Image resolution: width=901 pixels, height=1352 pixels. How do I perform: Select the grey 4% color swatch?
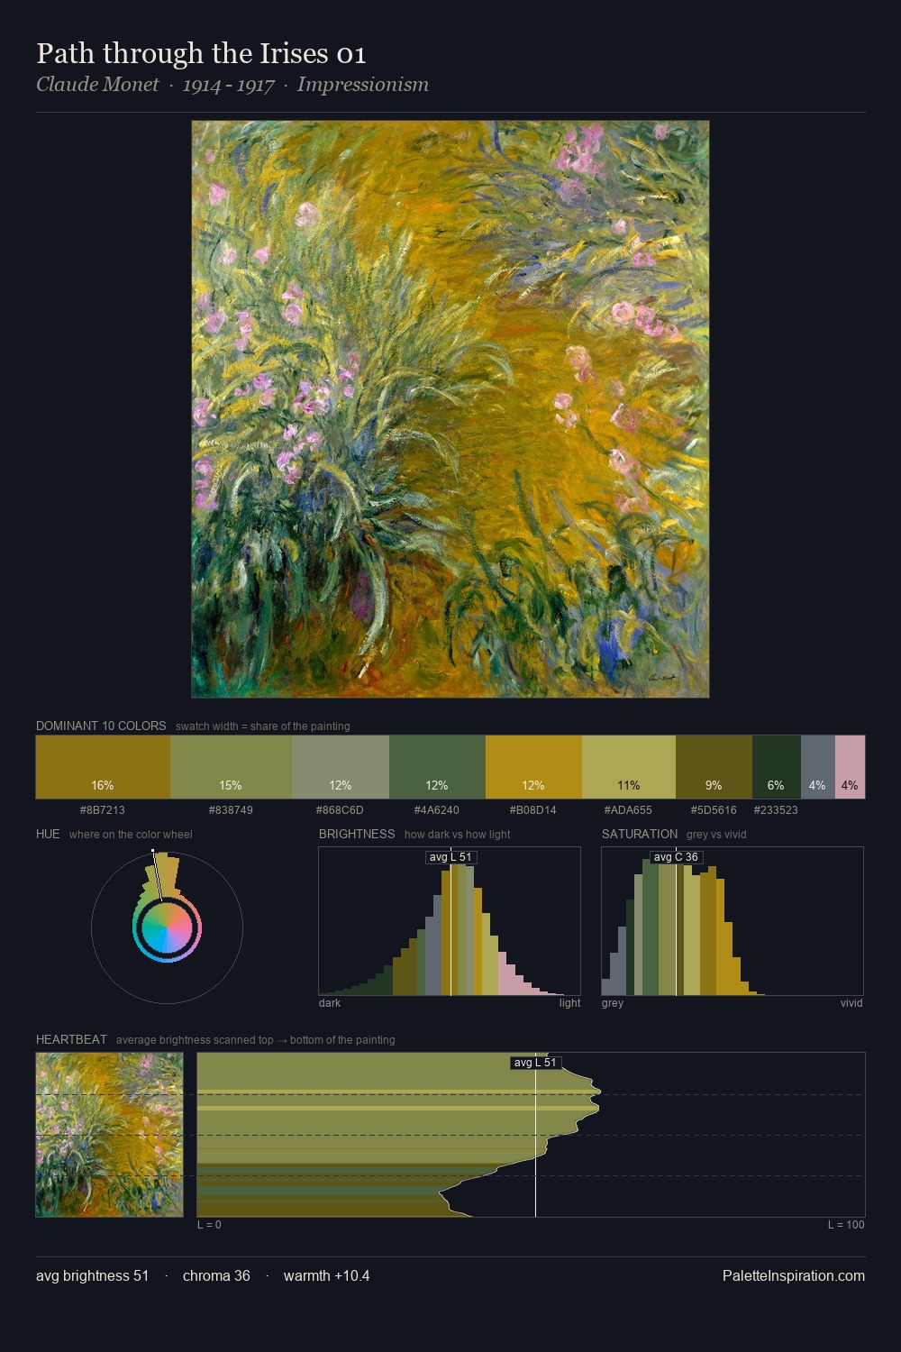pyautogui.click(x=817, y=767)
